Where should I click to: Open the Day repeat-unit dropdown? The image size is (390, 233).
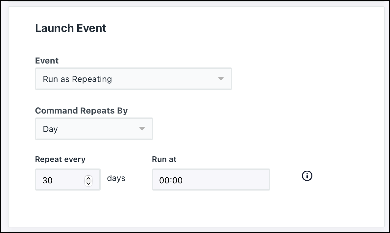(x=94, y=129)
